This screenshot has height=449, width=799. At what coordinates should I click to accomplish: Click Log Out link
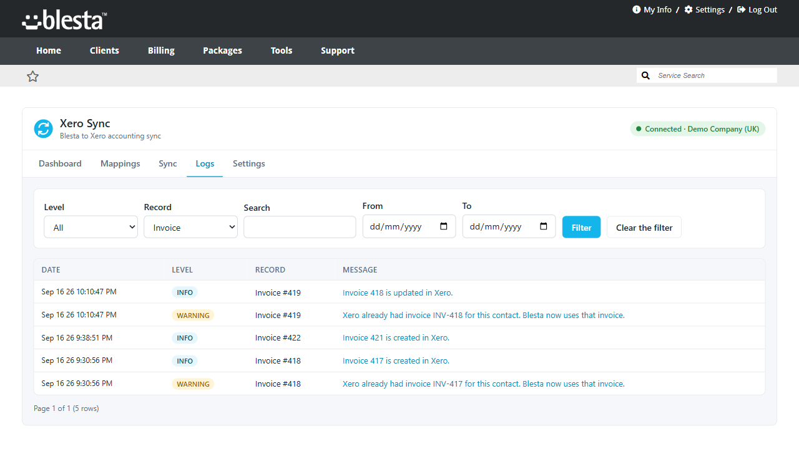pyautogui.click(x=757, y=9)
